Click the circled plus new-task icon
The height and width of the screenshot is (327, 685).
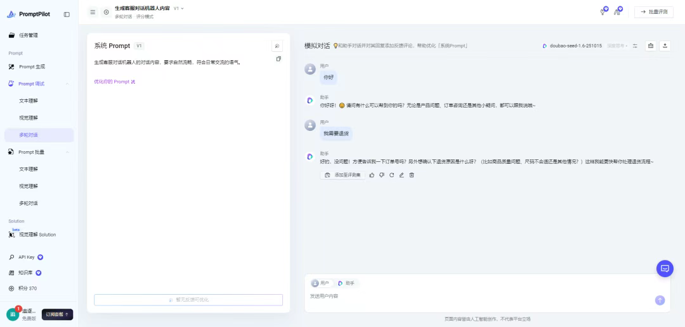[x=106, y=12]
